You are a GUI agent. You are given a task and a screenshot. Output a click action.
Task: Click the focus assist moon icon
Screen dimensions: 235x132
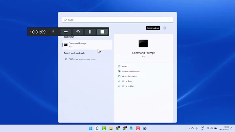(231, 128)
